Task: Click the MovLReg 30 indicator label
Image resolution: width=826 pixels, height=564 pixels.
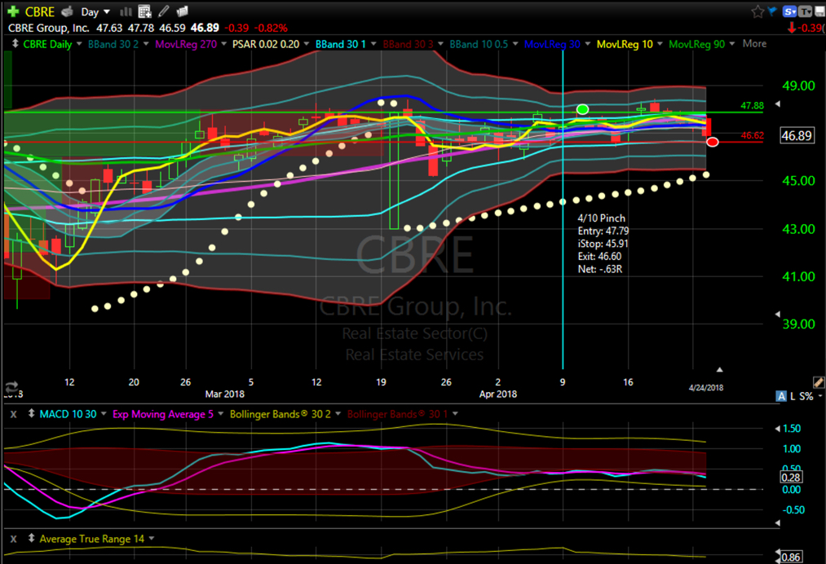Action: click(x=552, y=44)
